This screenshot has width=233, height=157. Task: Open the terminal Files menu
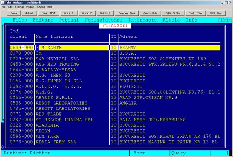click(x=20, y=20)
